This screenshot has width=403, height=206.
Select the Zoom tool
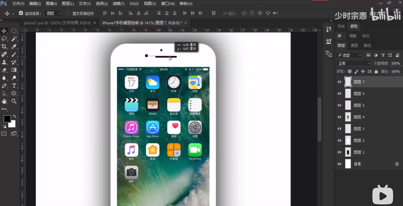[x=14, y=101]
